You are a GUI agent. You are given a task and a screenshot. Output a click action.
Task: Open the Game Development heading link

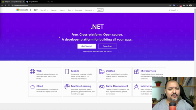pyautogui.click(x=117, y=86)
